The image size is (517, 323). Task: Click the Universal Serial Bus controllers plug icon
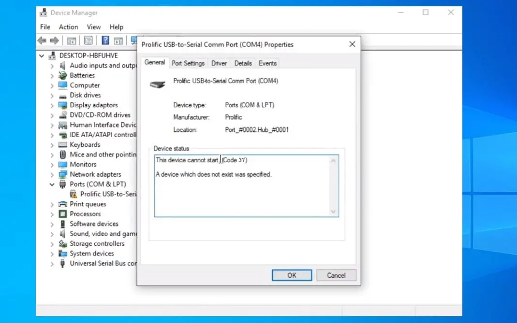click(62, 264)
